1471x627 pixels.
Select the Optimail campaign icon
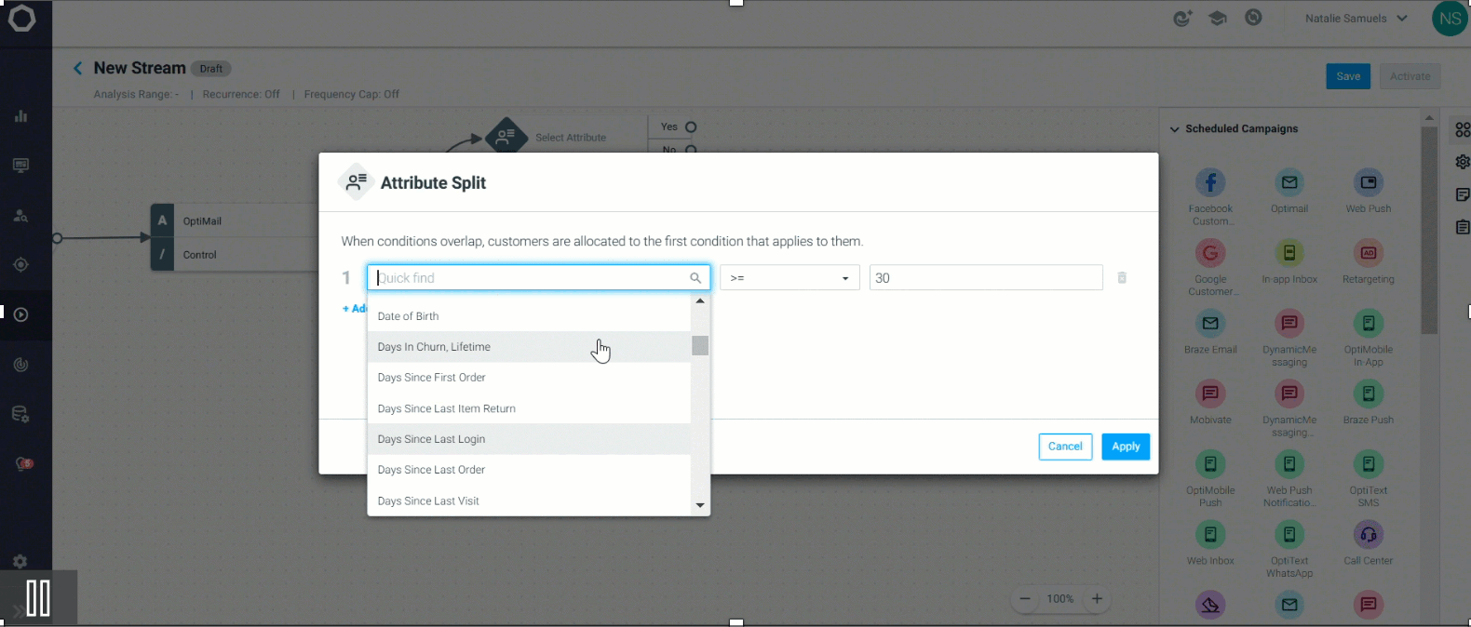click(x=1289, y=182)
